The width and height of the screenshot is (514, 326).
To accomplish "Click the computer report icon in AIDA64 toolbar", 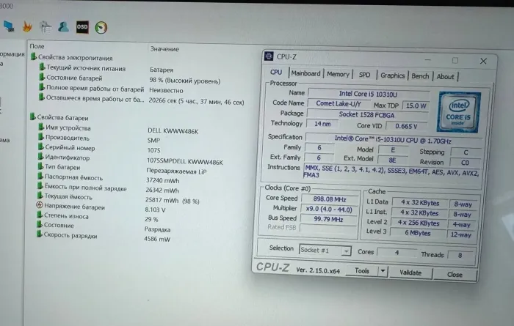I will click(x=9, y=26).
